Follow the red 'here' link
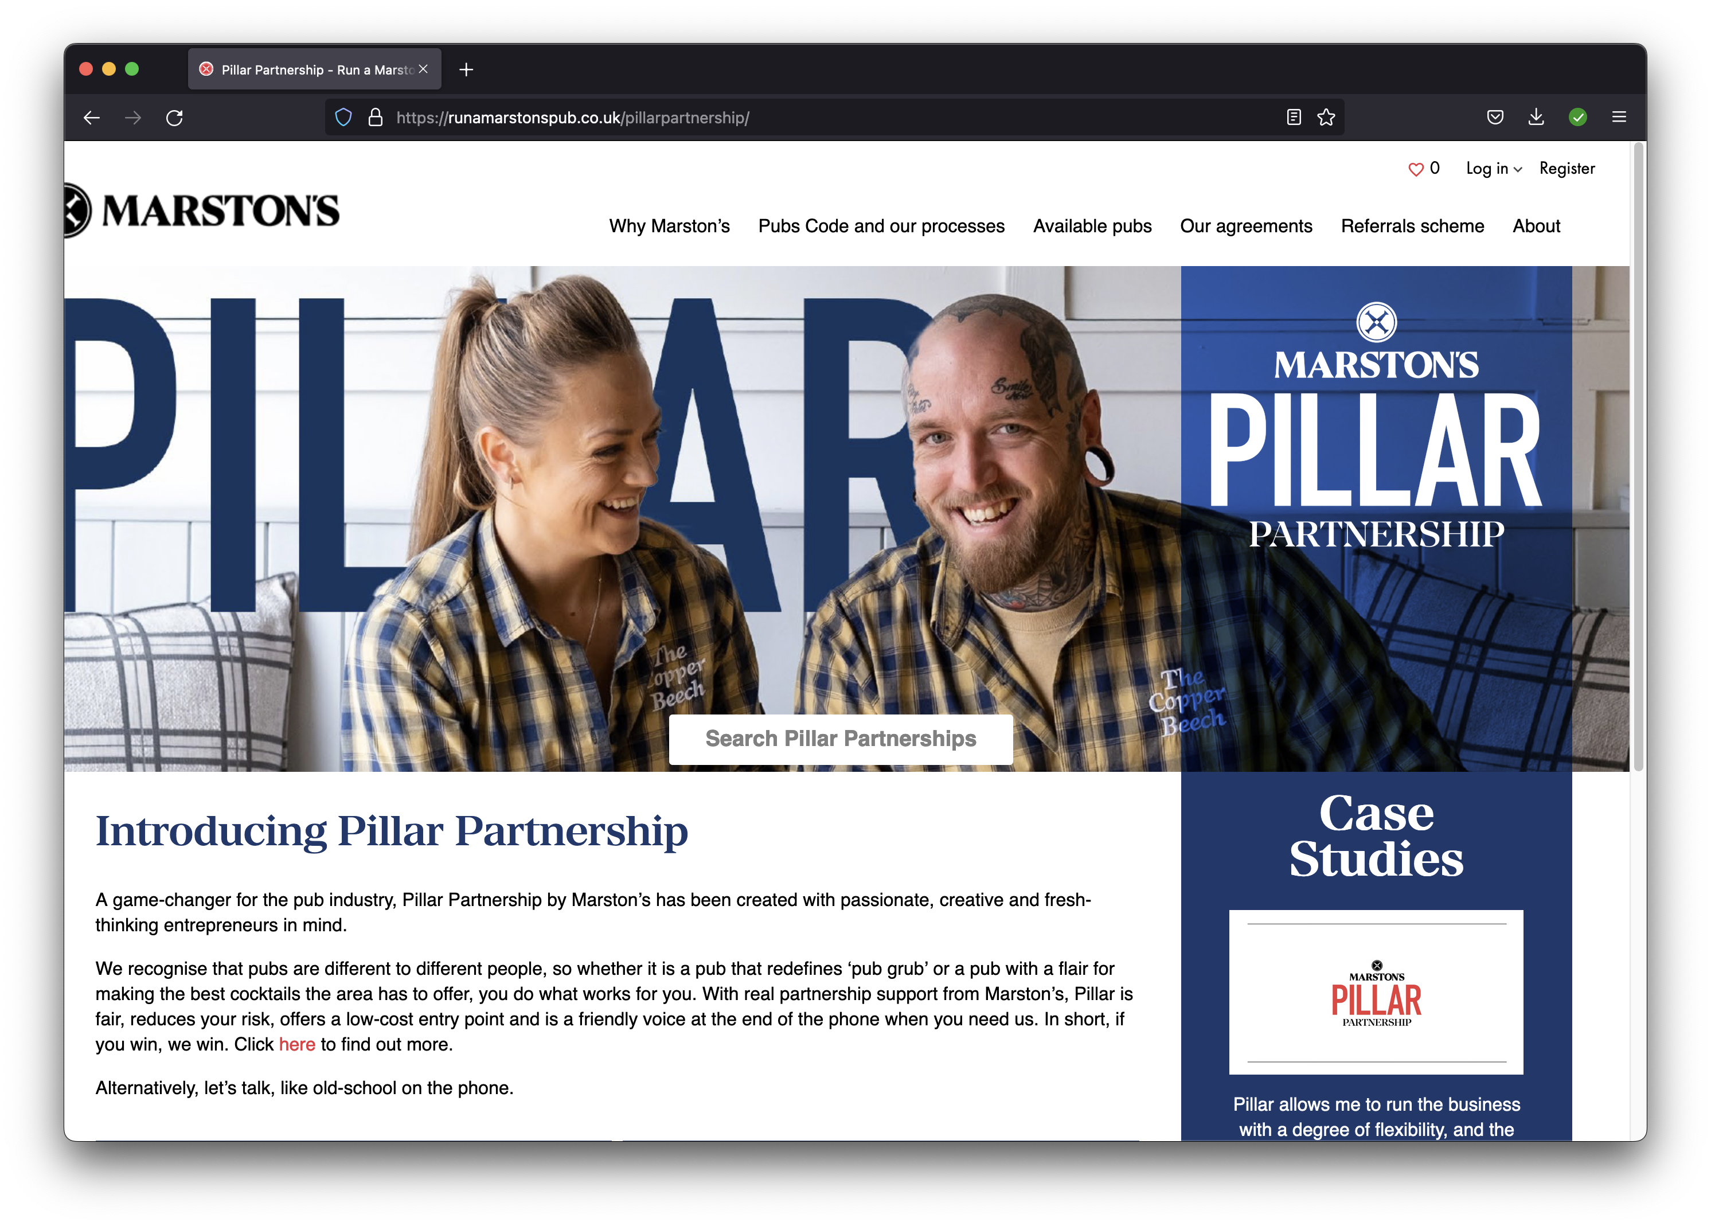The height and width of the screenshot is (1226, 1711). 297,1044
